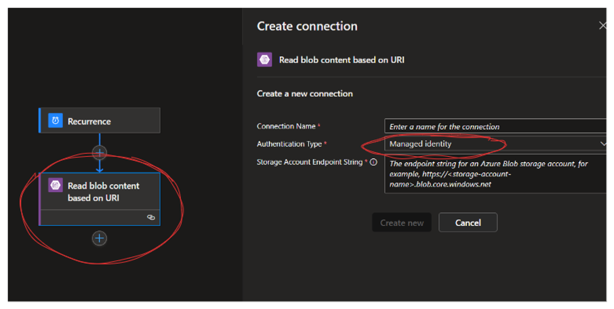The width and height of the screenshot is (614, 309).
Task: Click the Read blob content panel title
Action: [x=342, y=60]
